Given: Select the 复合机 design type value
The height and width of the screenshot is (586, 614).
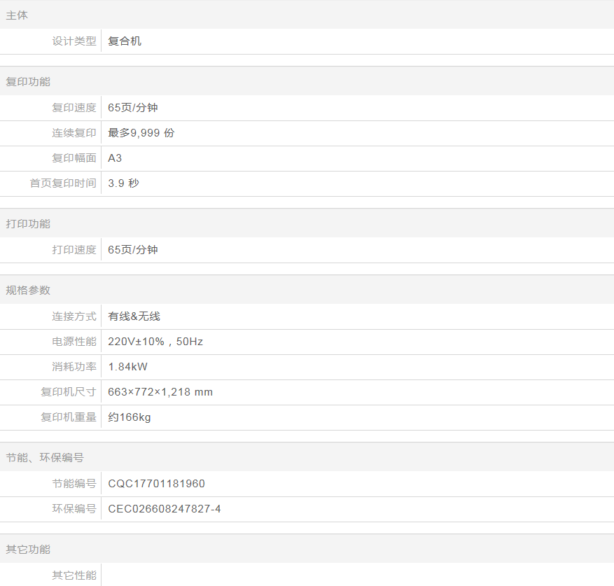Looking at the screenshot, I should [x=125, y=41].
